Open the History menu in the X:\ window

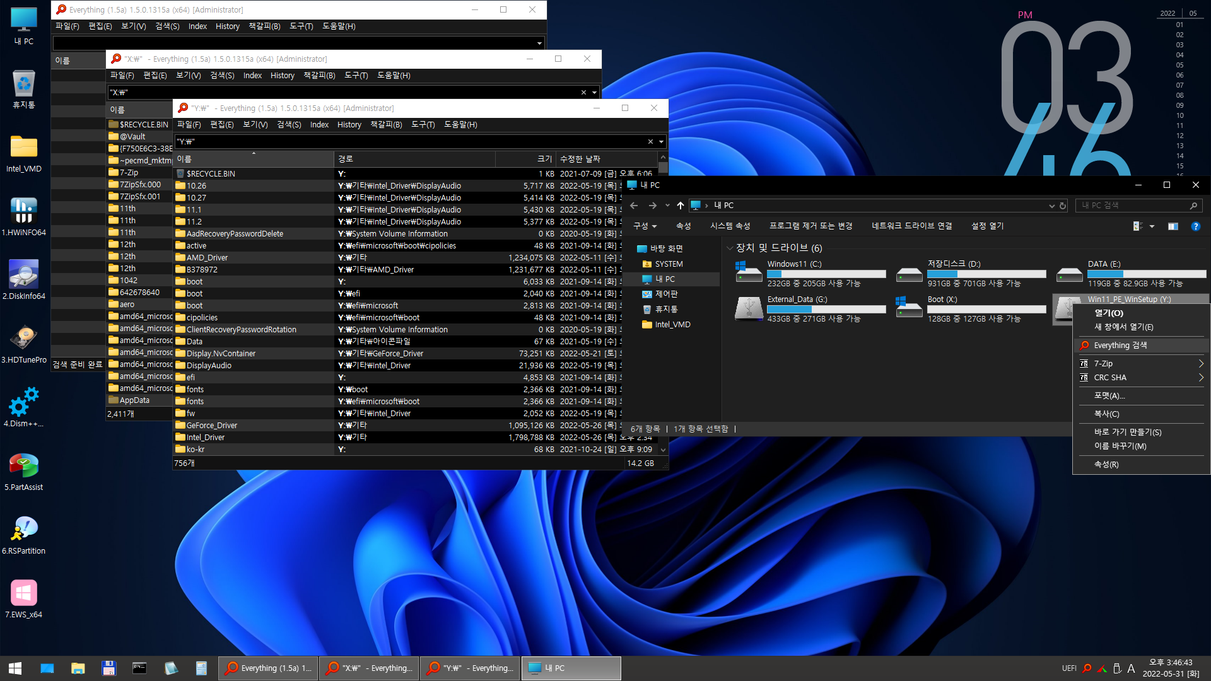(x=282, y=76)
